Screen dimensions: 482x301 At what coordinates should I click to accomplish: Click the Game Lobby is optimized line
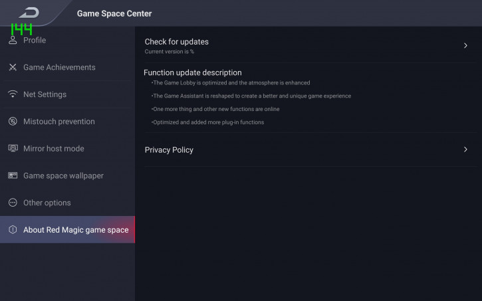[231, 83]
